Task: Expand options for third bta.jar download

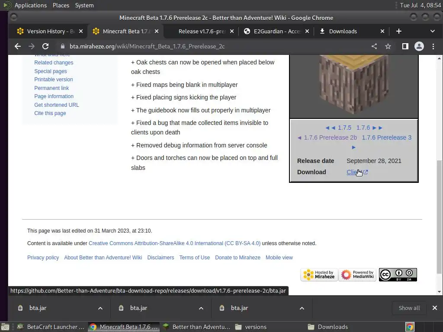Action: coord(302,308)
